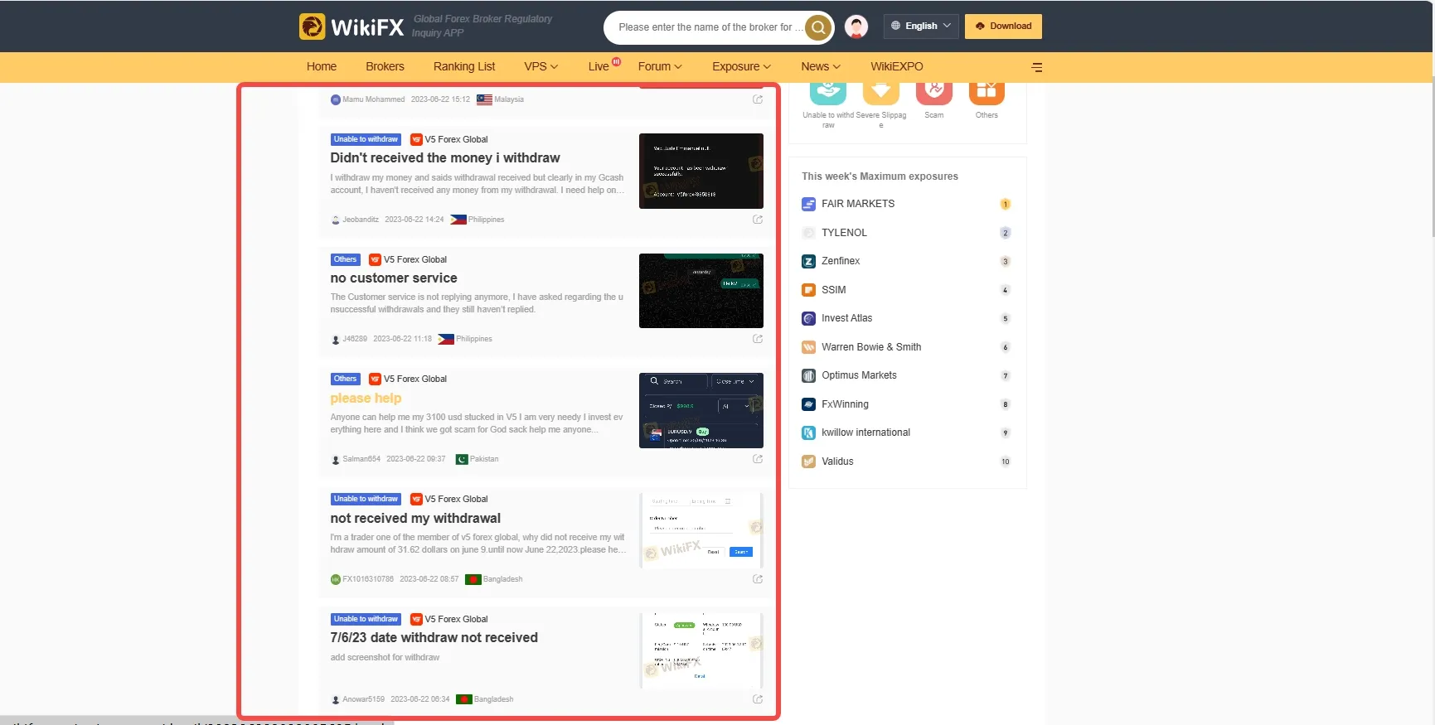Click the SSIM broker logo
The image size is (1435, 725).
click(809, 290)
